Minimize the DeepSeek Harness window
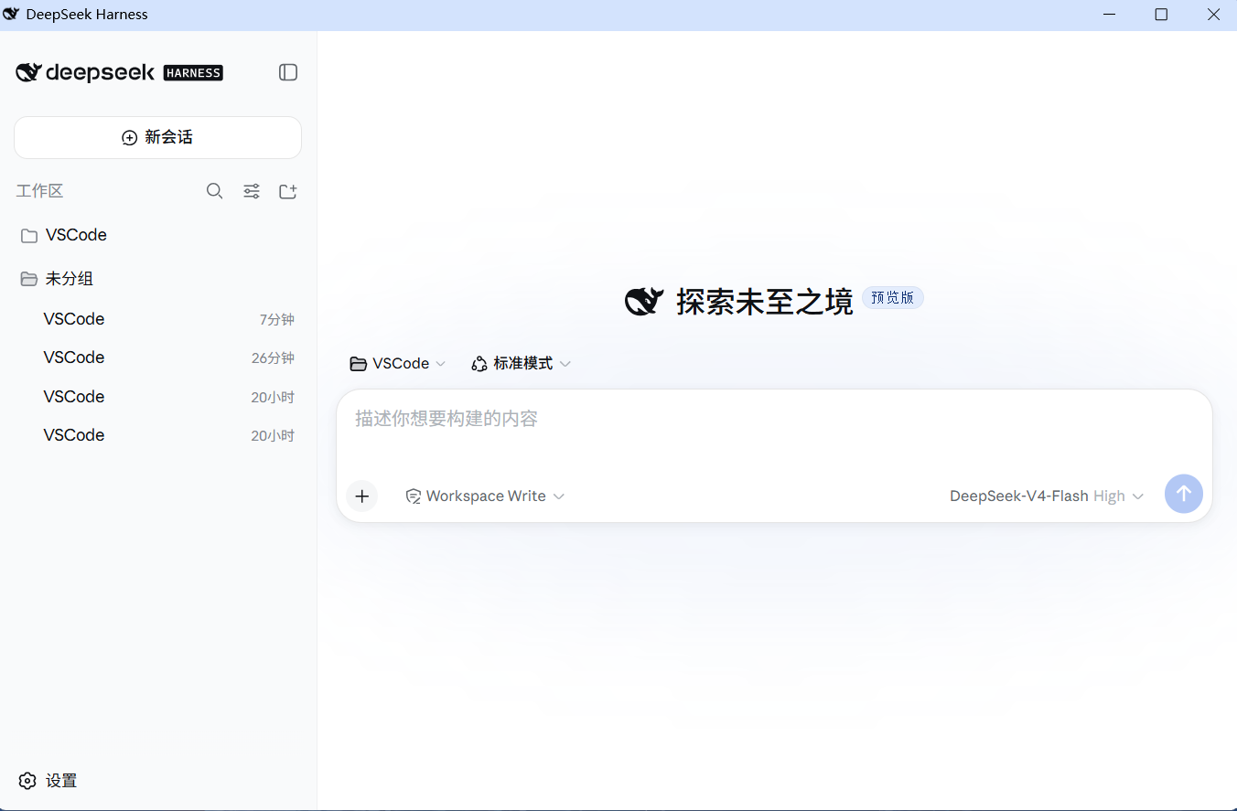This screenshot has height=811, width=1237. [1110, 15]
